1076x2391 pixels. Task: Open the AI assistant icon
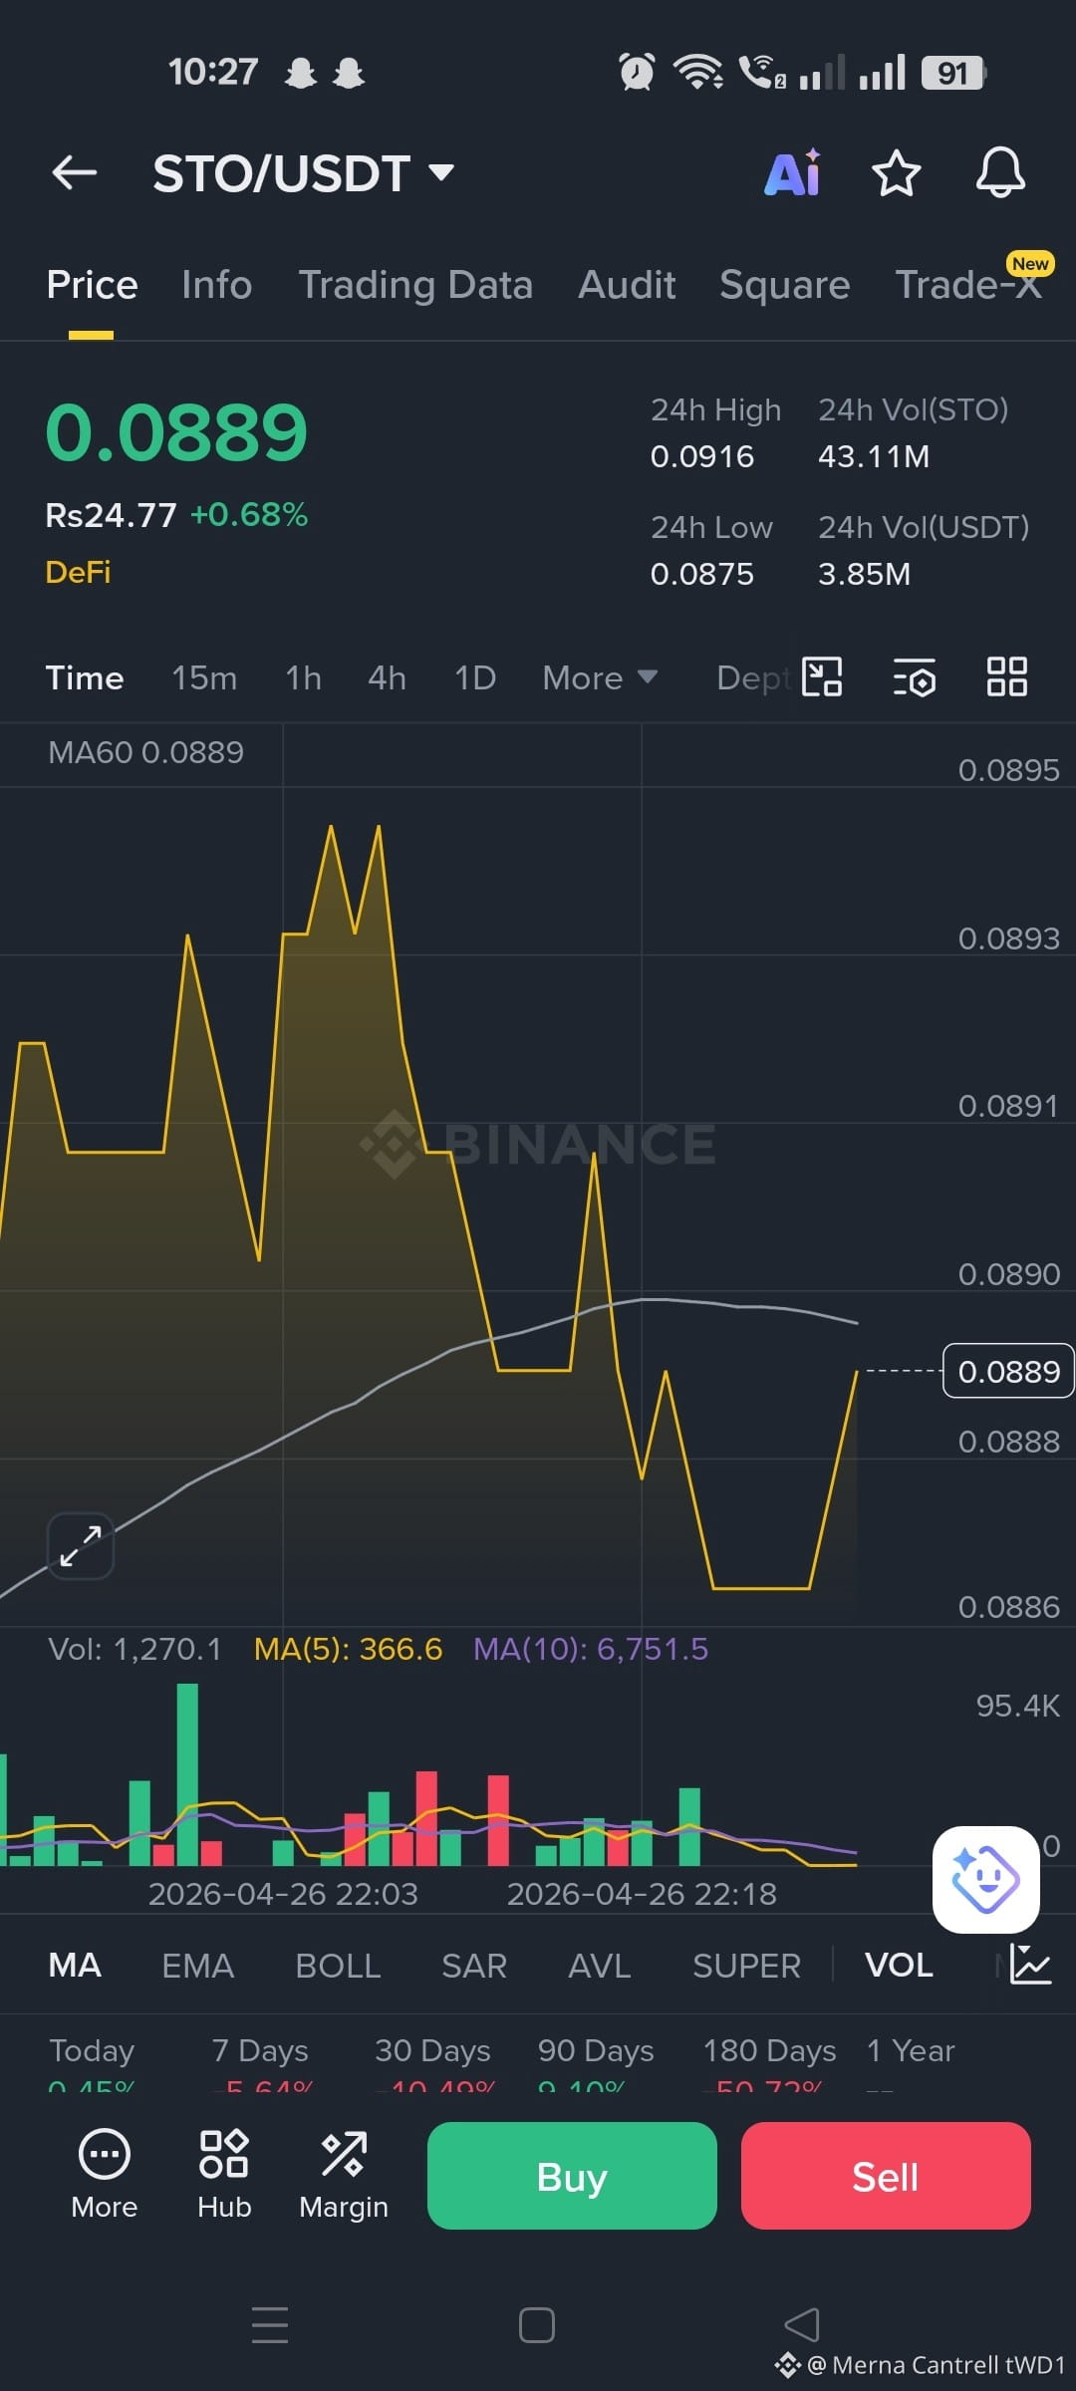point(793,172)
